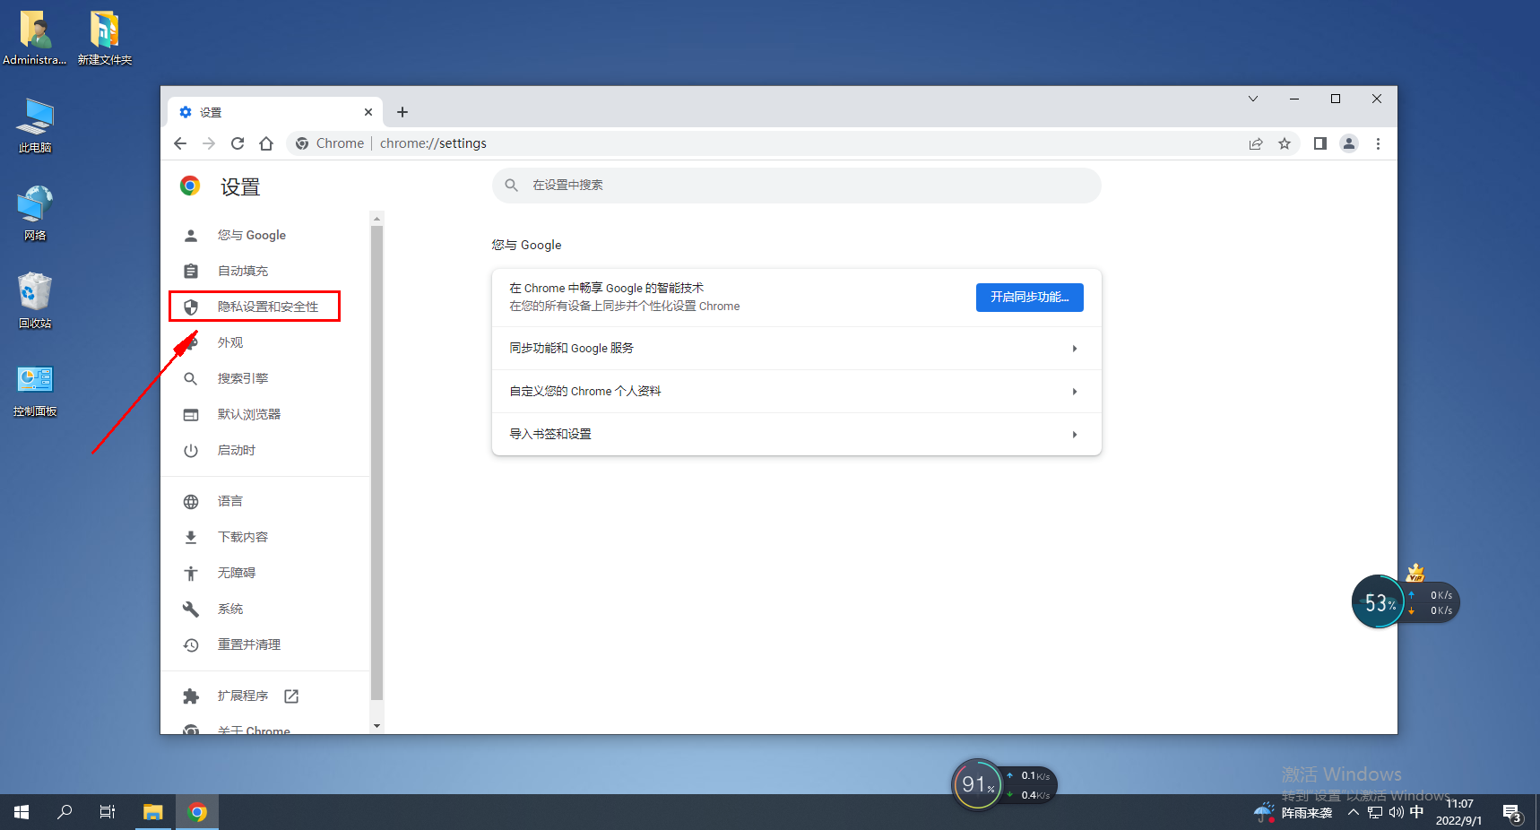Open 搜索引擎 settings section

click(x=243, y=378)
